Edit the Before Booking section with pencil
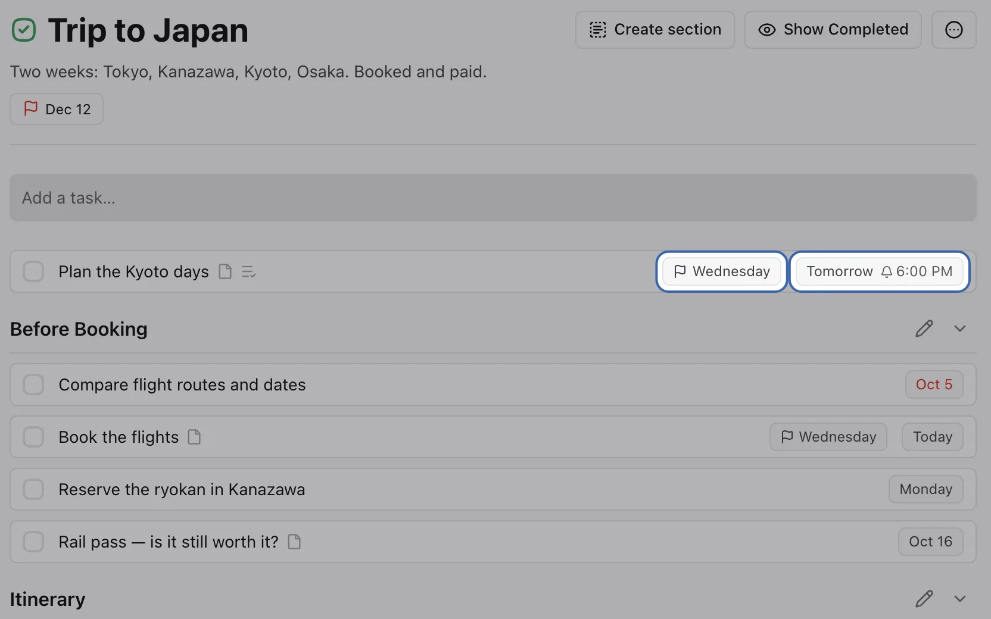Screen dimensions: 991x619 [924, 329]
